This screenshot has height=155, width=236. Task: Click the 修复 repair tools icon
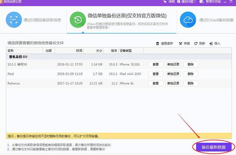180,43
